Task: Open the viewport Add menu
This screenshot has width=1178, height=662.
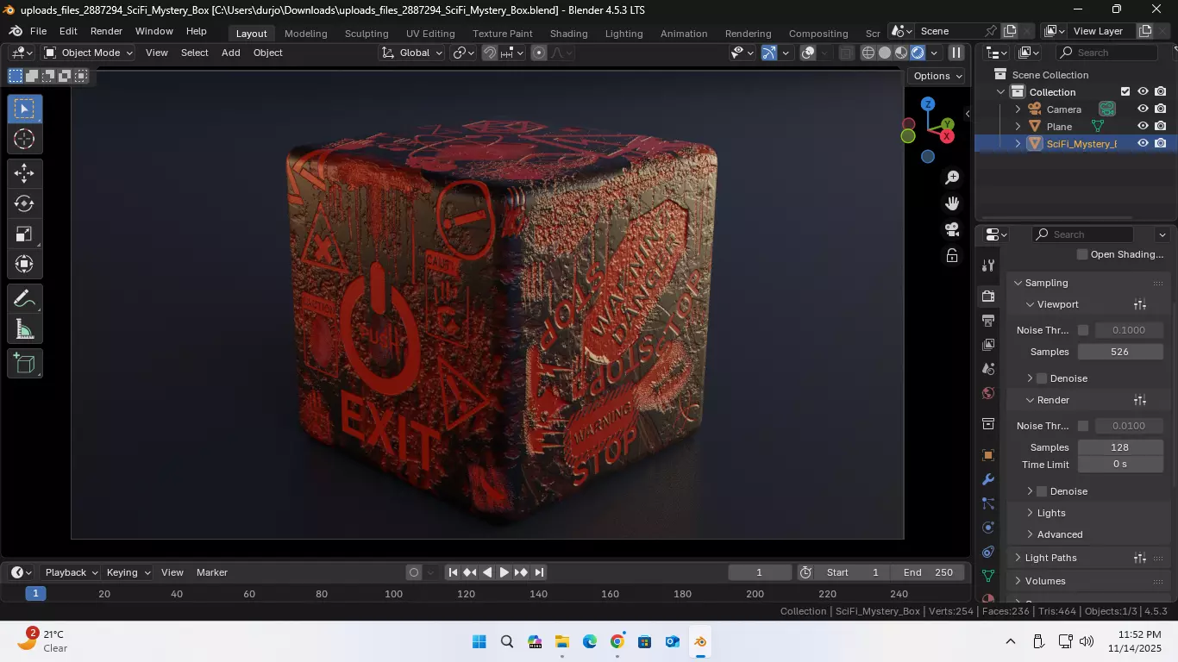Action: point(230,53)
